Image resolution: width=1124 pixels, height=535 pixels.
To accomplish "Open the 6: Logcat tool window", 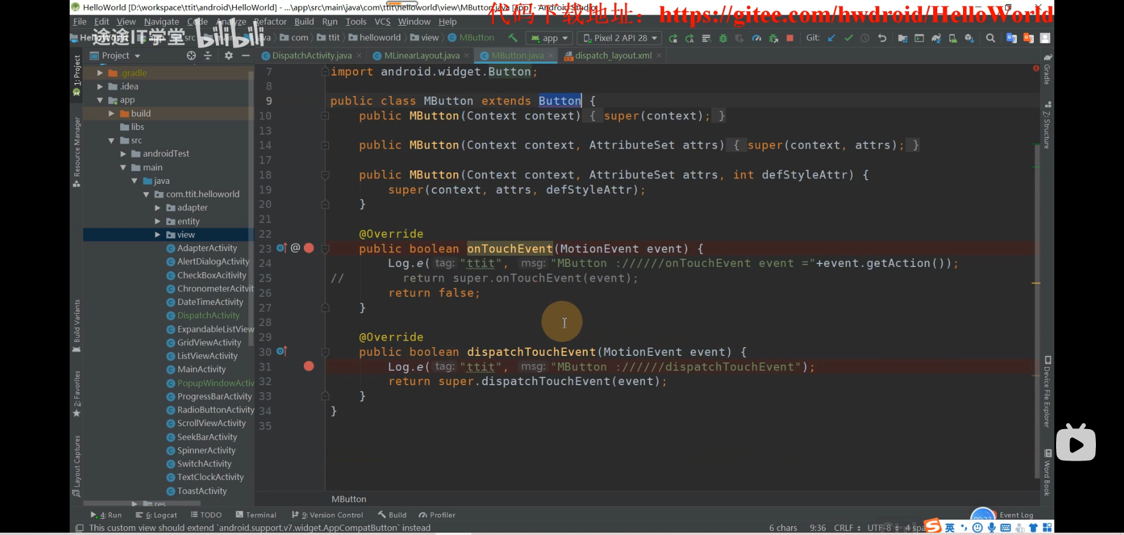I will 156,515.
